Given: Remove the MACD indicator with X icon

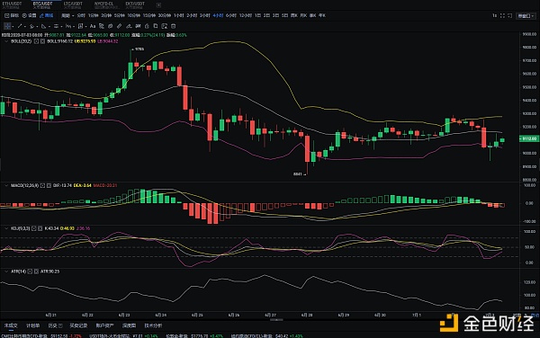Looking at the screenshot, I should pos(49,185).
